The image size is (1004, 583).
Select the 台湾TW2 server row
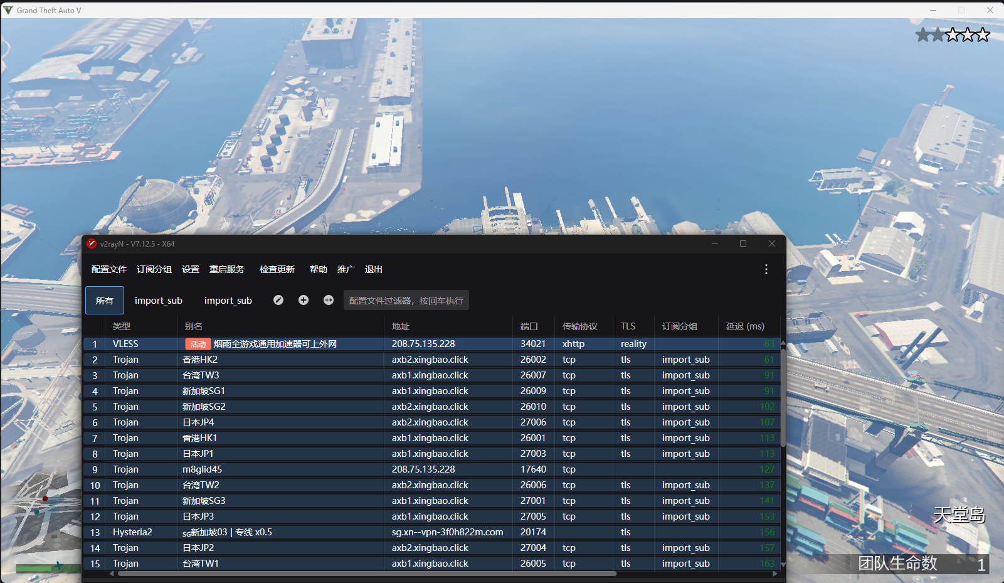tap(431, 485)
